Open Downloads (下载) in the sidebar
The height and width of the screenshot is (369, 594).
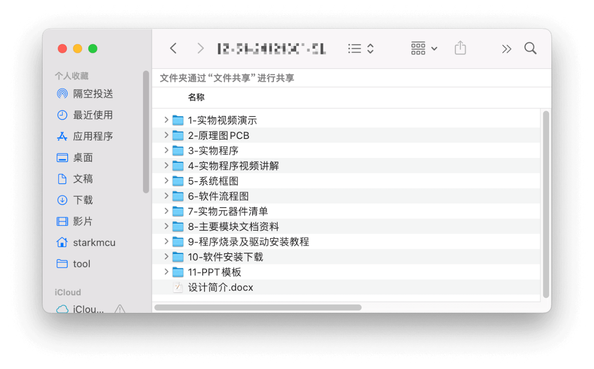[75, 200]
